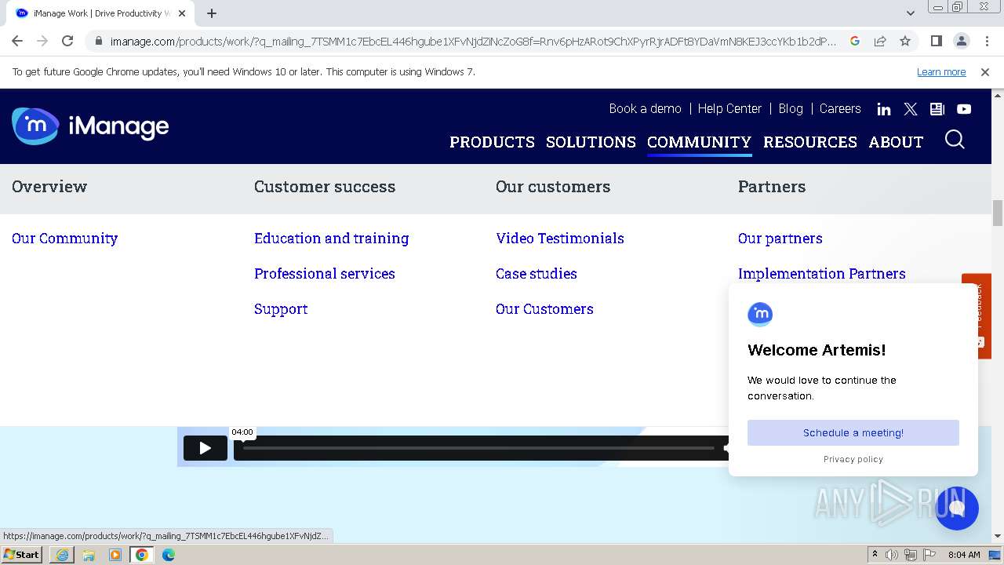Screen dimensions: 1004x565
Task: Go forward in browser
Action: click(x=42, y=41)
